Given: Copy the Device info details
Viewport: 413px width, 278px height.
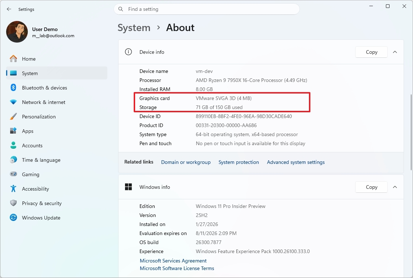Looking at the screenshot, I should click(371, 52).
